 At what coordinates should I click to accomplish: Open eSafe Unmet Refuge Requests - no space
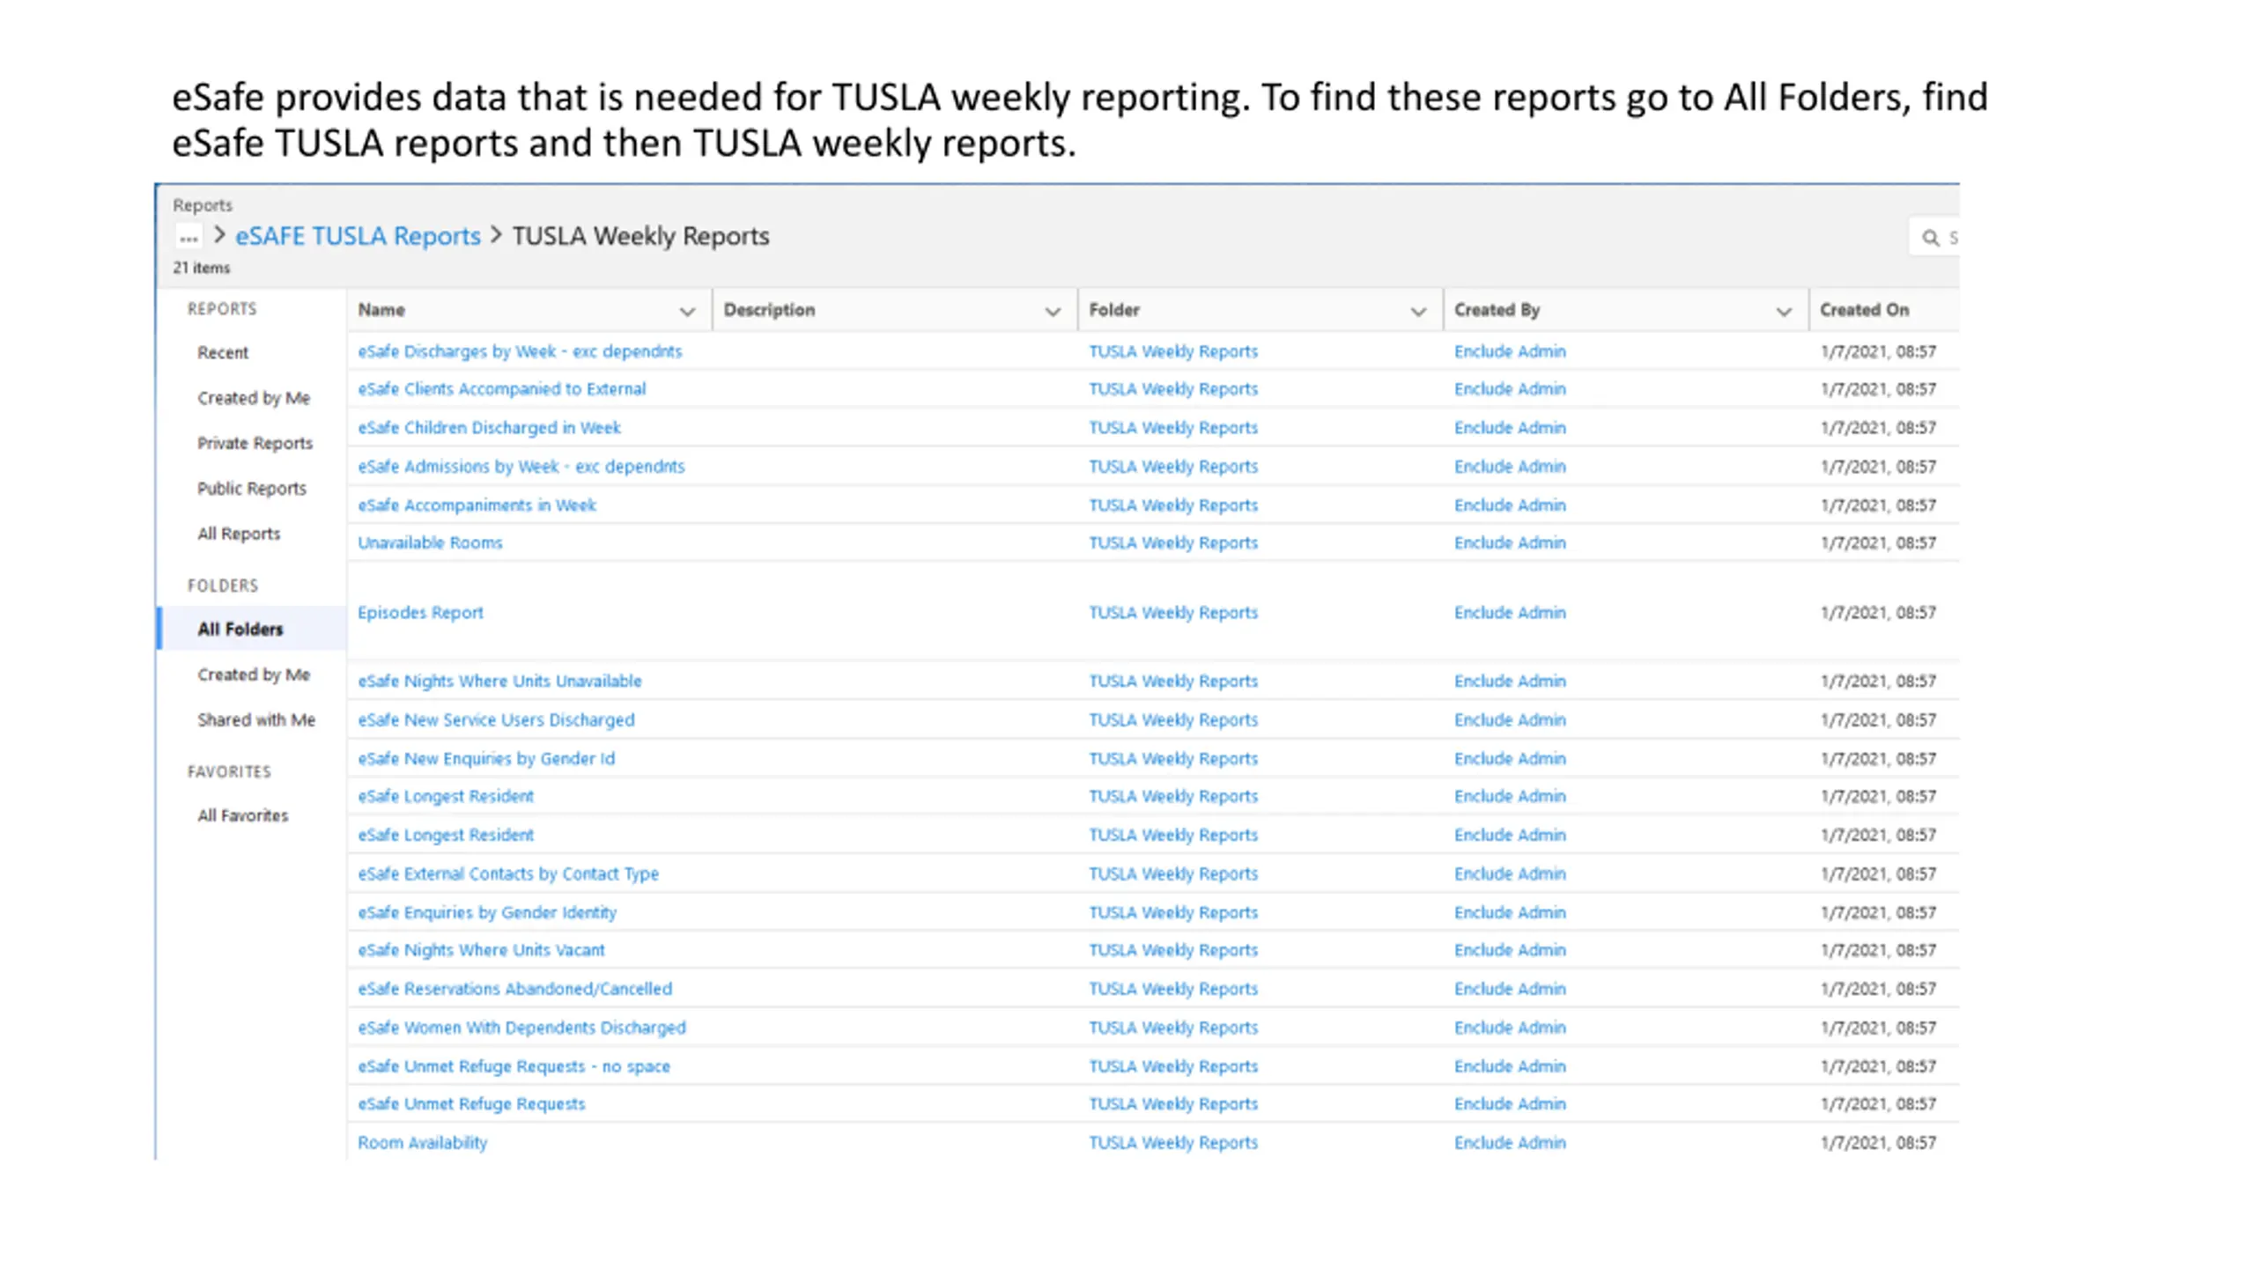(514, 1067)
